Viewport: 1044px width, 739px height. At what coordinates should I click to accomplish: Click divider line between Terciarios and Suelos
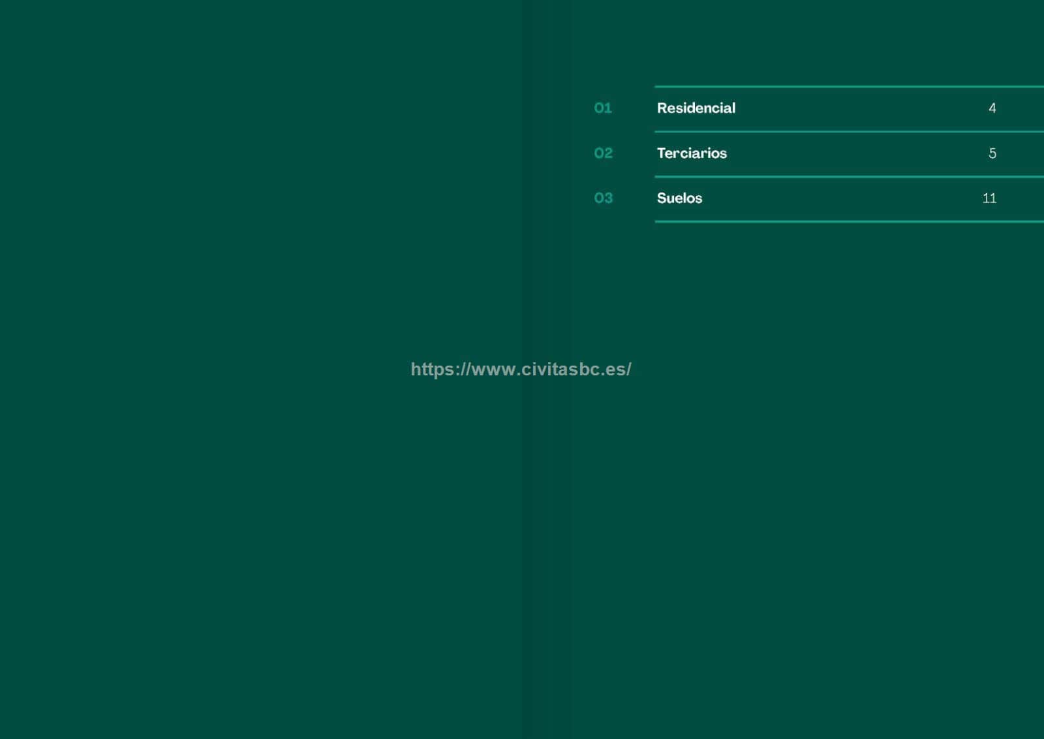[848, 177]
